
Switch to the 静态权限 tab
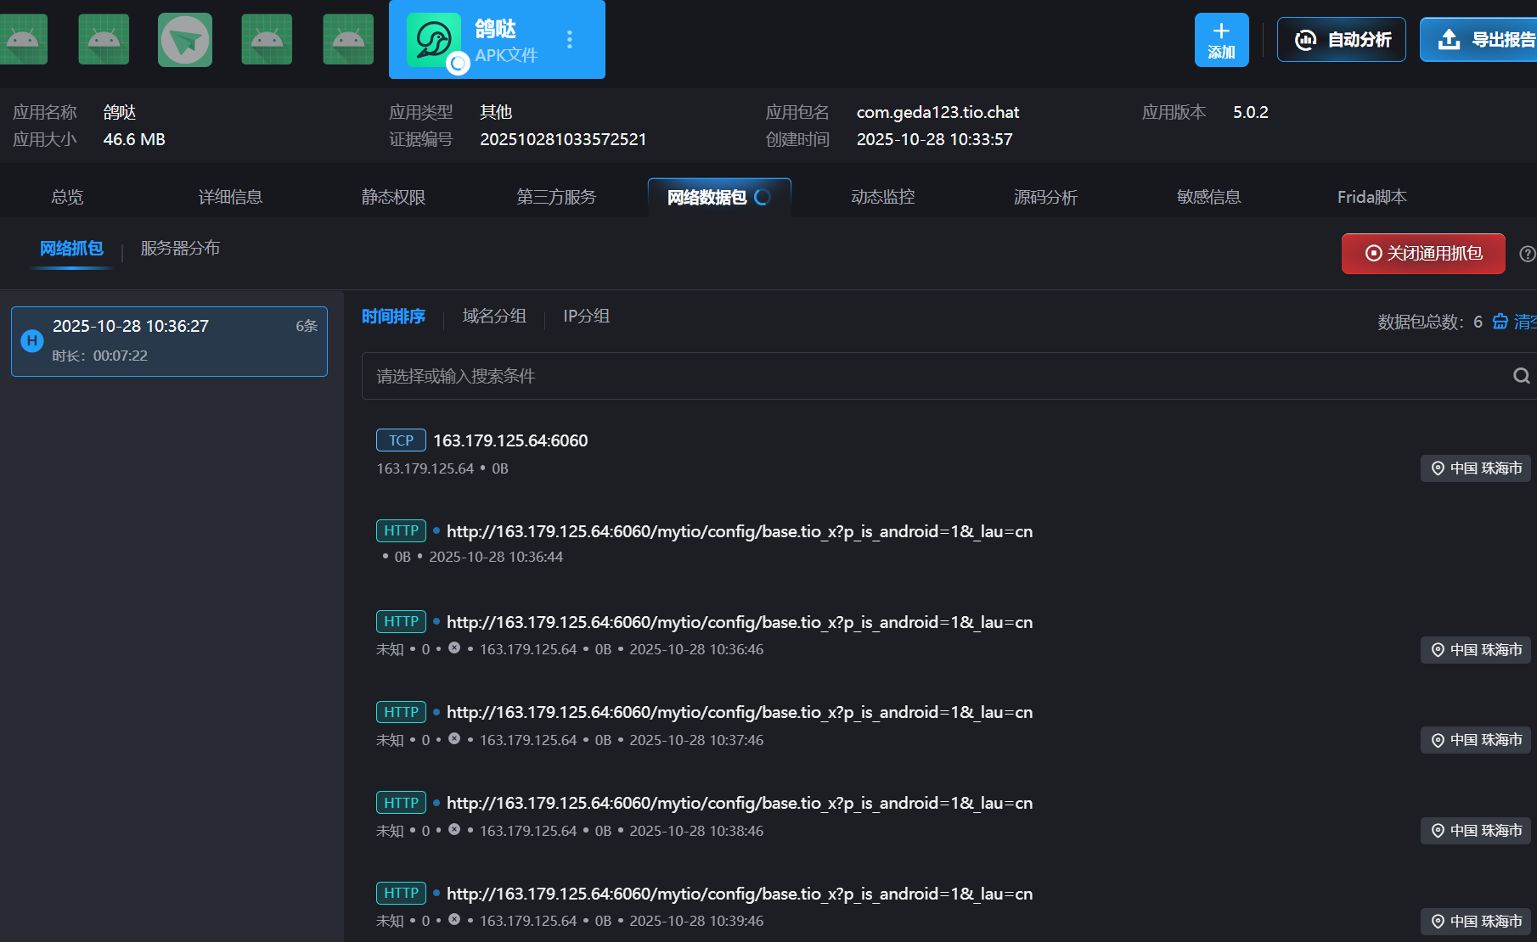coord(393,197)
